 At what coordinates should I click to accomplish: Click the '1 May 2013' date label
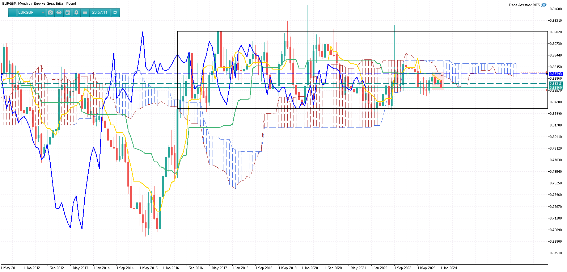click(x=79, y=268)
